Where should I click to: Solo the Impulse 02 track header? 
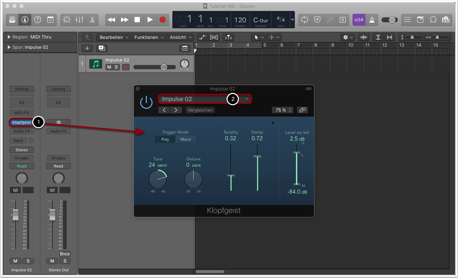tap(116, 67)
